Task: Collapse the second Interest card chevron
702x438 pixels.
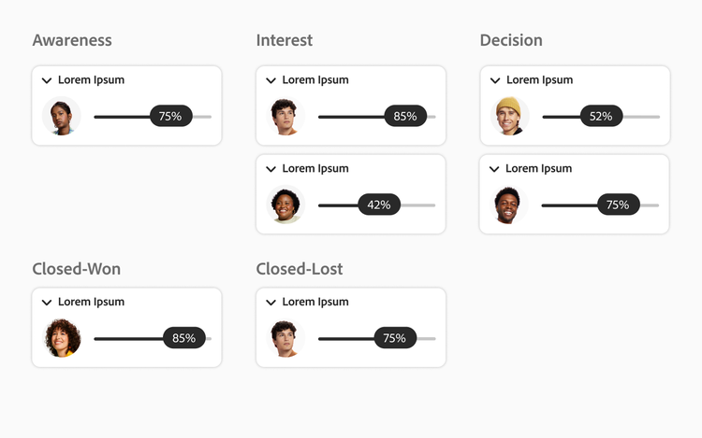Action: click(x=271, y=169)
